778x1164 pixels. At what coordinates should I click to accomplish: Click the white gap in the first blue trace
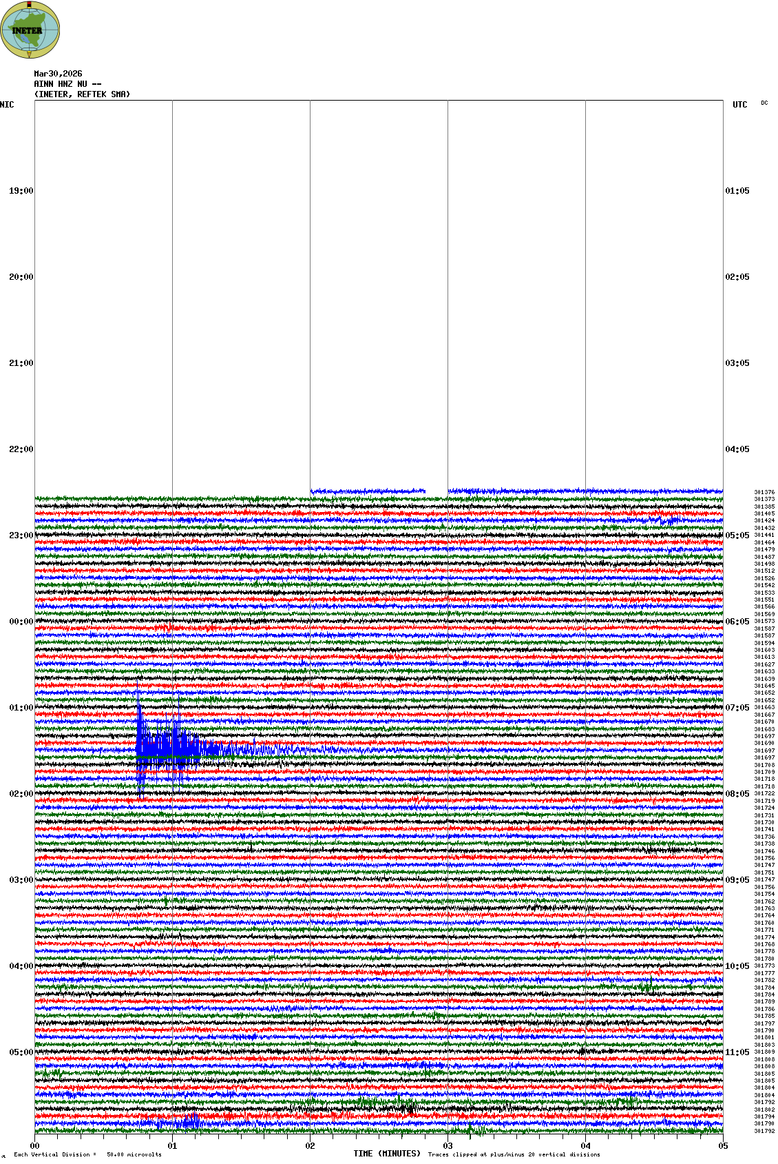tap(436, 491)
